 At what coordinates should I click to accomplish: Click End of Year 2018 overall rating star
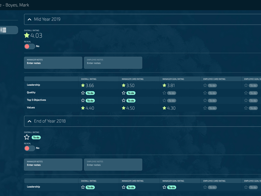(x=27, y=137)
